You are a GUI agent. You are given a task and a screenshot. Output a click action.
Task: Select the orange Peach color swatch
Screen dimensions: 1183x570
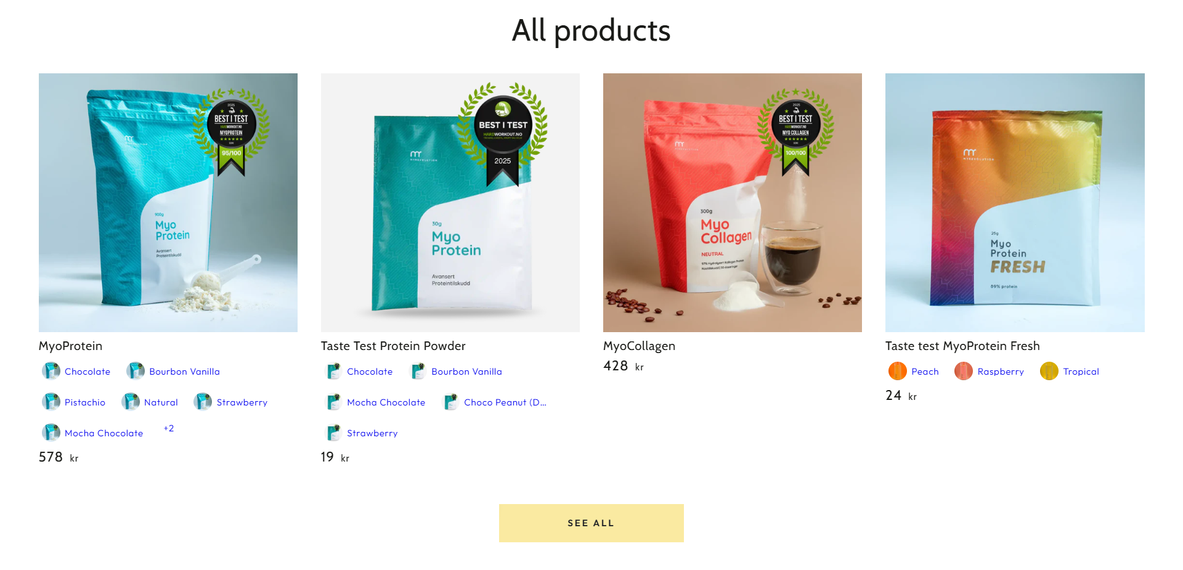coord(898,371)
